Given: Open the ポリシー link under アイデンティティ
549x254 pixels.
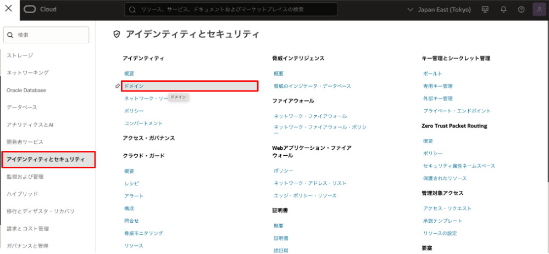Looking at the screenshot, I should (134, 111).
